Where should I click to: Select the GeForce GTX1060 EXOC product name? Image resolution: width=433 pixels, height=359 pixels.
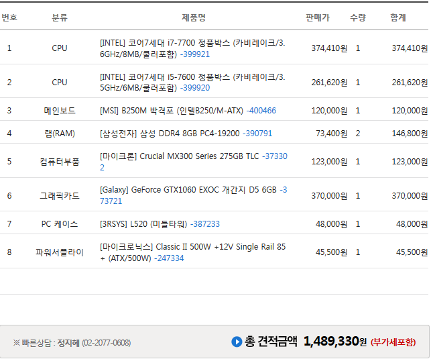click(188, 190)
